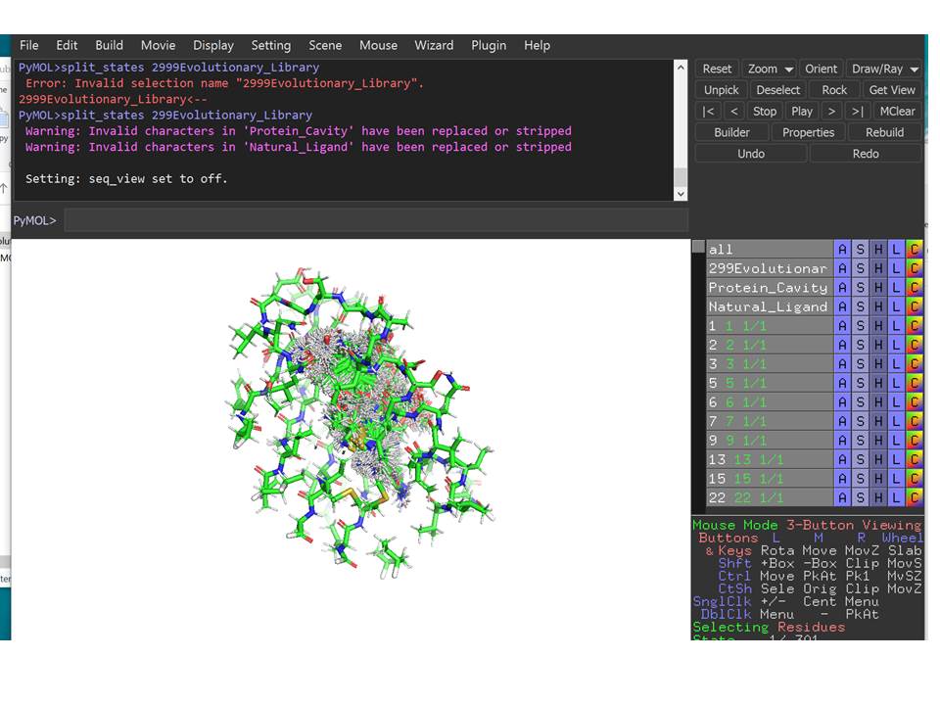Open the Action (A) menu for the all row

[x=842, y=250]
